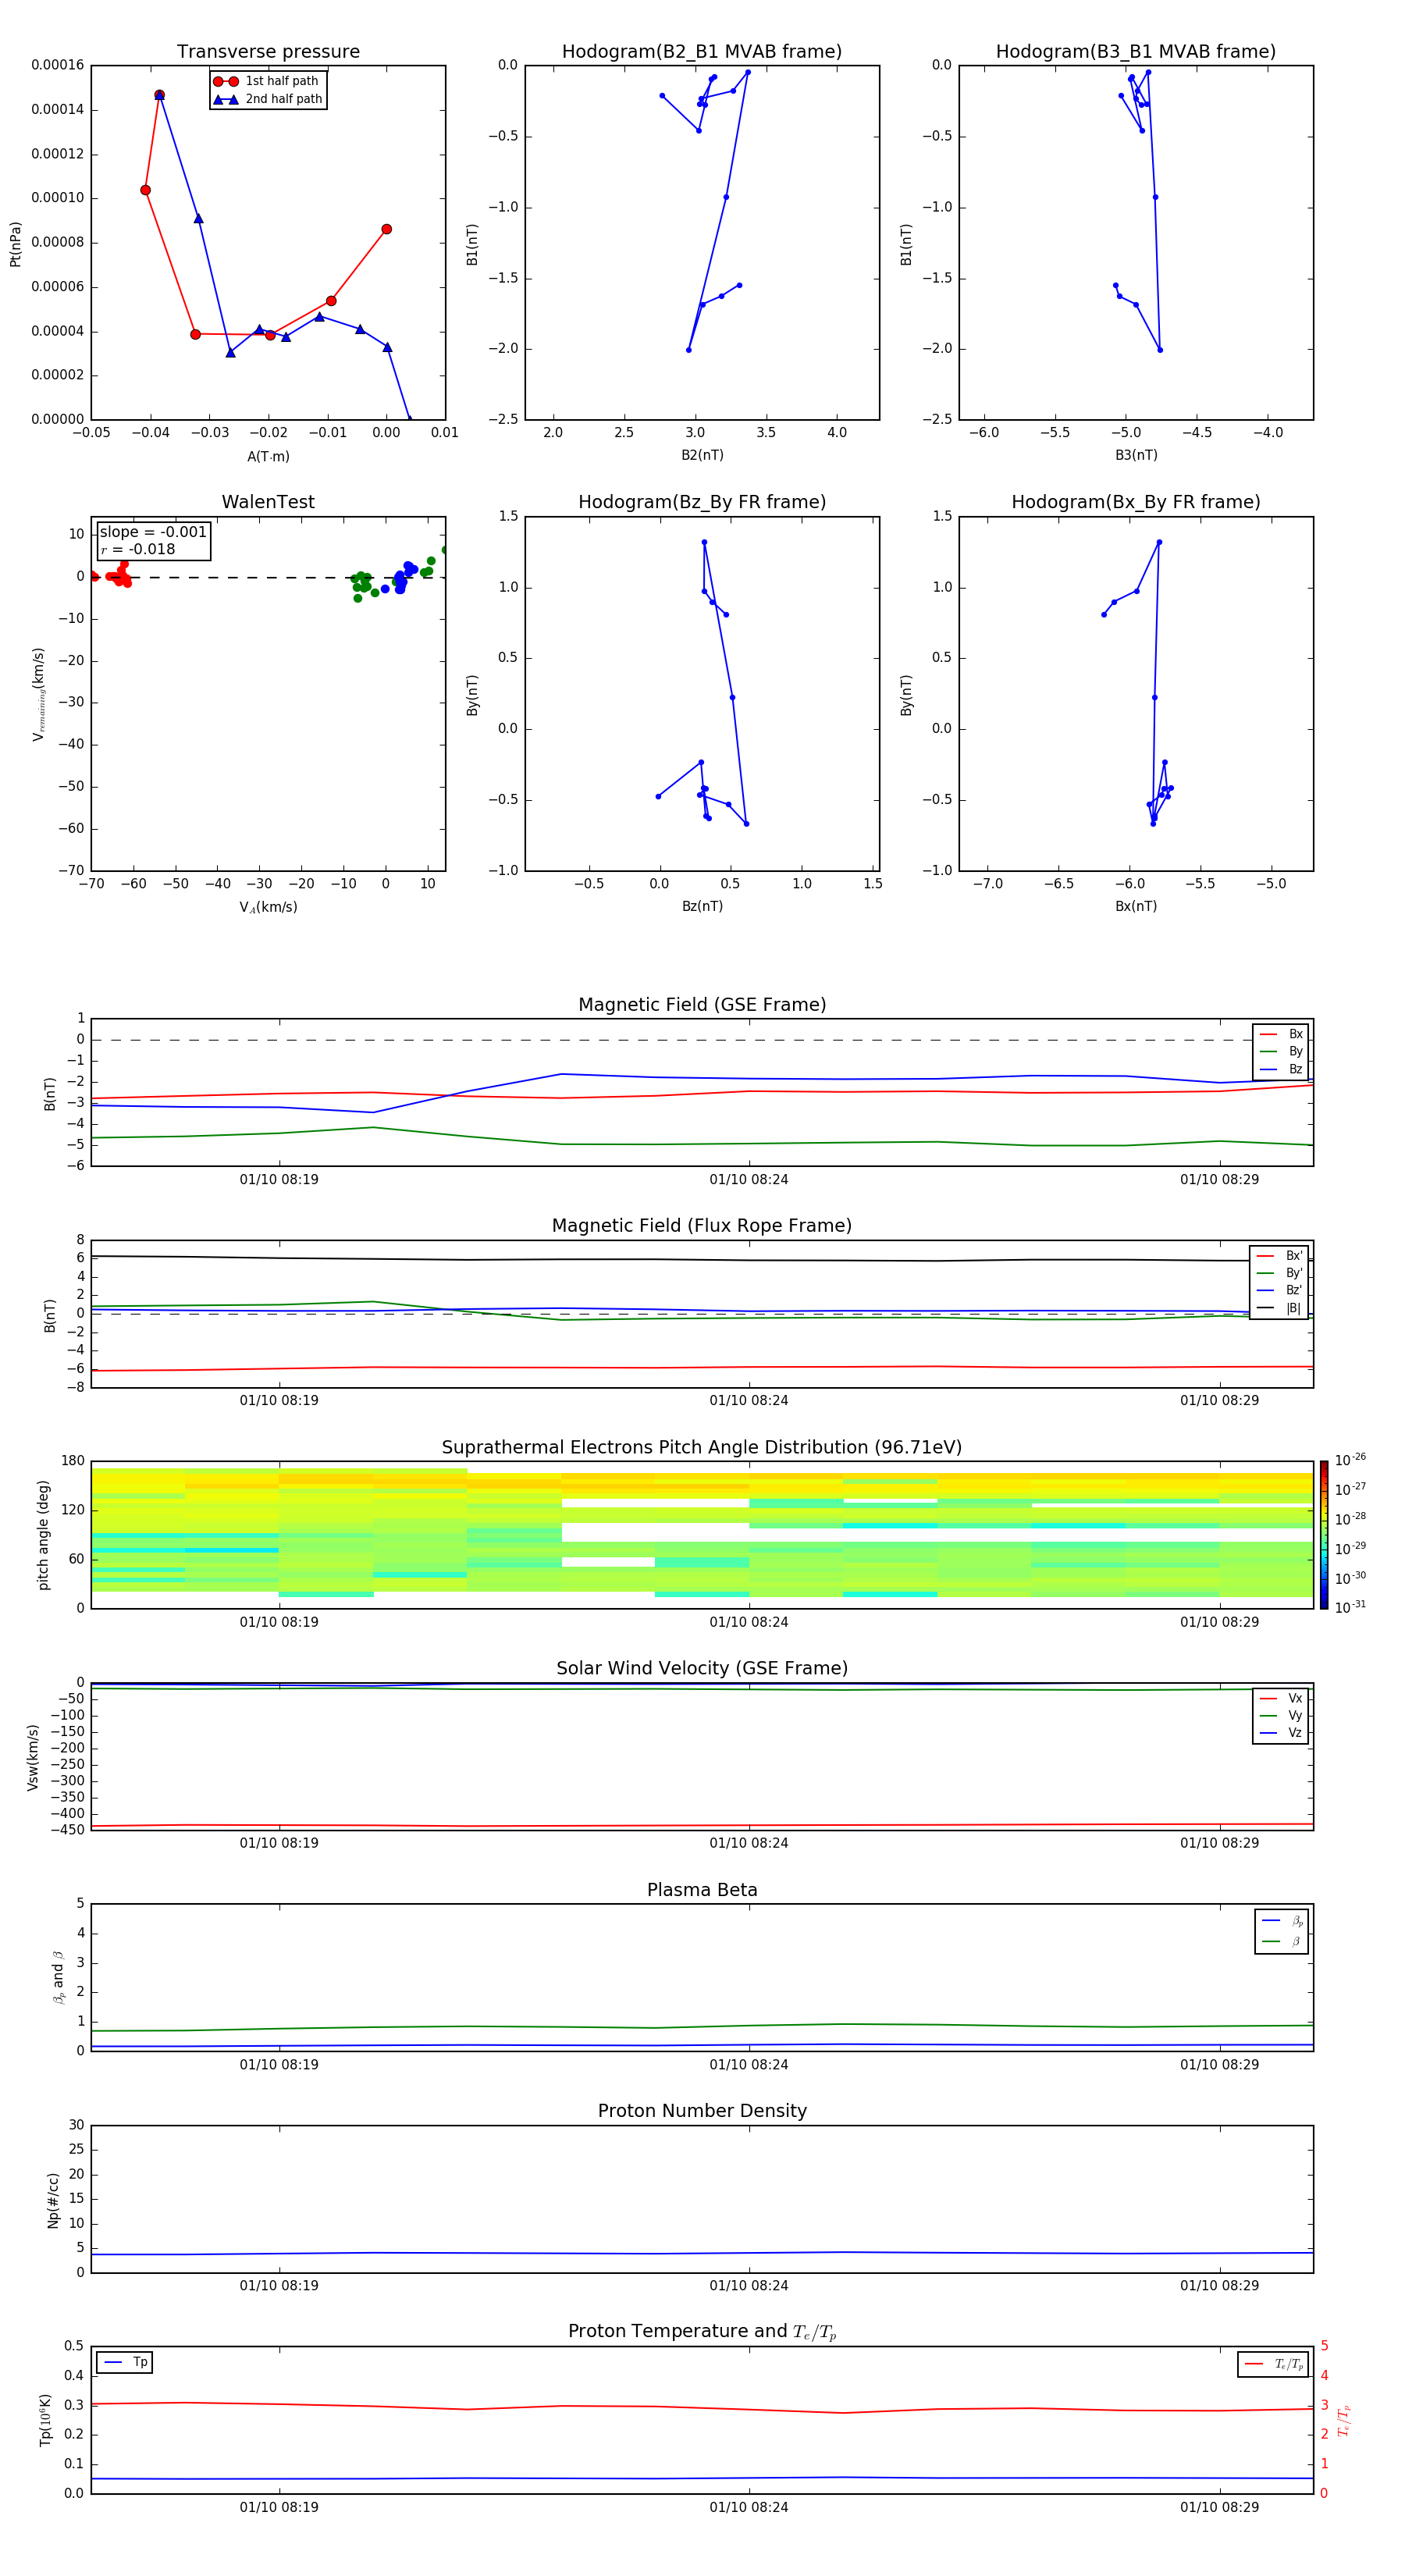Click the 'Hodogram(Bx_By FR frame)' title
The image size is (1405, 2576).
click(x=1136, y=502)
